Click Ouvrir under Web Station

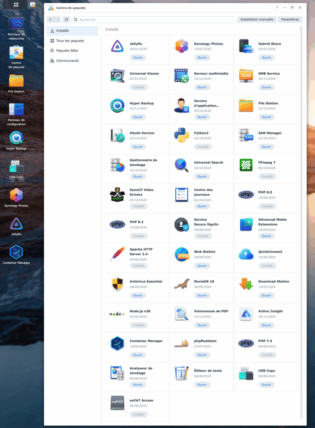point(202,266)
